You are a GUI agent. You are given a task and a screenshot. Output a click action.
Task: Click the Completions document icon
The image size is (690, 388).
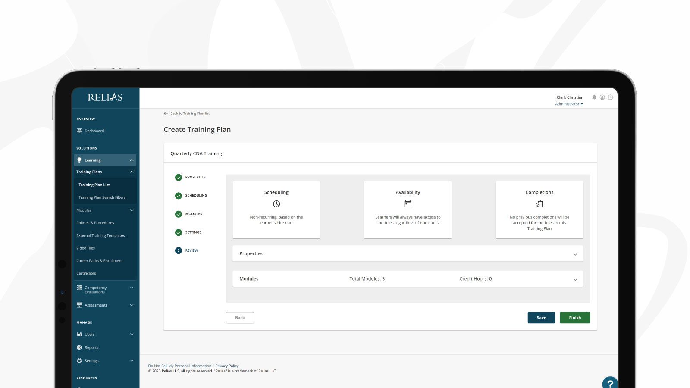[x=539, y=204]
